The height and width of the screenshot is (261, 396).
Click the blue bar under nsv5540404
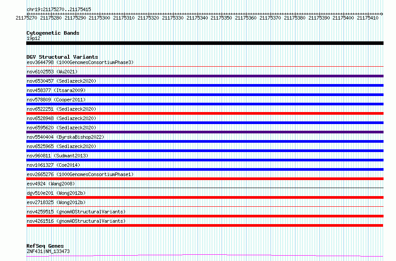205,141
